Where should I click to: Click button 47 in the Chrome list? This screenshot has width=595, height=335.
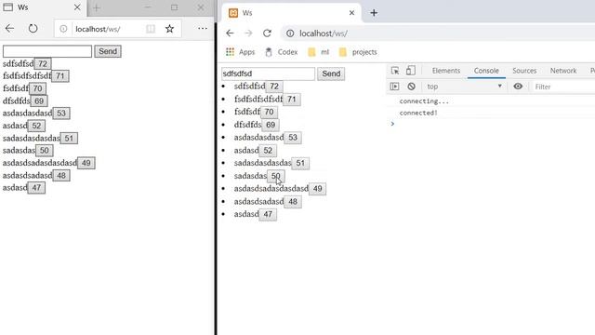268,215
